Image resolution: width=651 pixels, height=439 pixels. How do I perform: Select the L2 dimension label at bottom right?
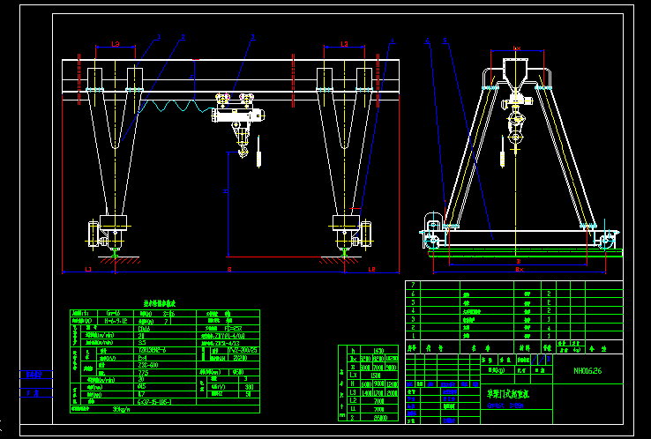point(372,269)
